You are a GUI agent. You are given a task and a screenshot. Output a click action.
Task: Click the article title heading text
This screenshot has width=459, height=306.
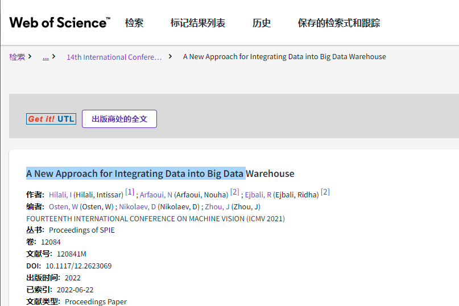point(160,173)
